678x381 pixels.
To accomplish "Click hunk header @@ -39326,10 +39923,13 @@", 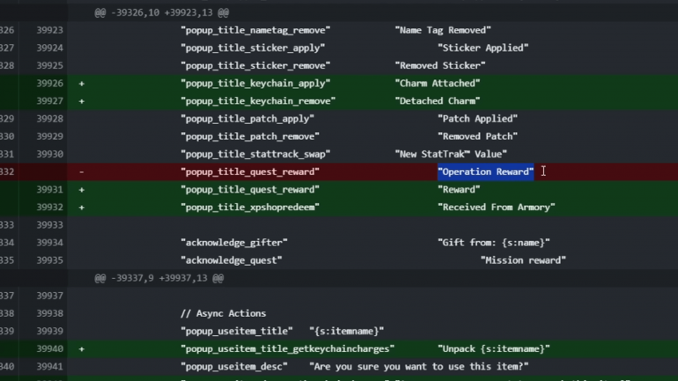I will tap(161, 12).
